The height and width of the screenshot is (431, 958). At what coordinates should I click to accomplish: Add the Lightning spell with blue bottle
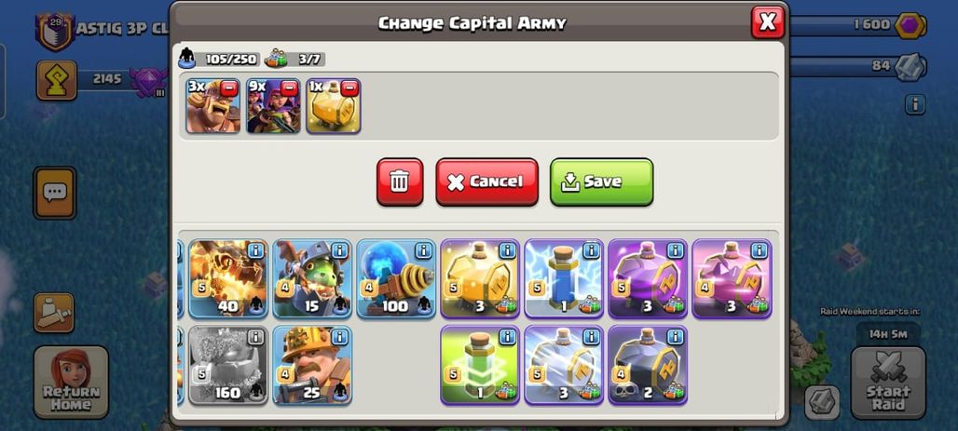point(564,279)
